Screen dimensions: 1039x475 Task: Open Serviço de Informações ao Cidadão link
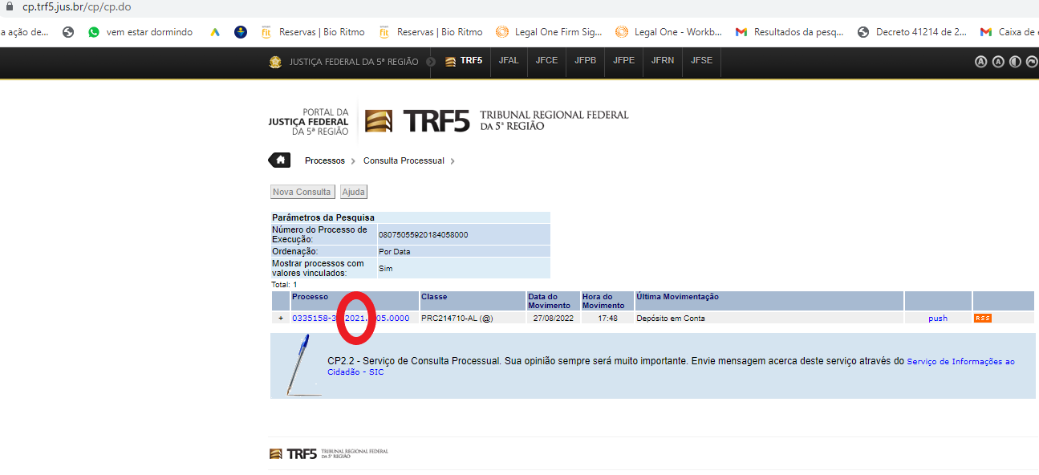coord(960,362)
